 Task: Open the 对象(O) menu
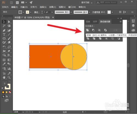(x=24, y=7)
